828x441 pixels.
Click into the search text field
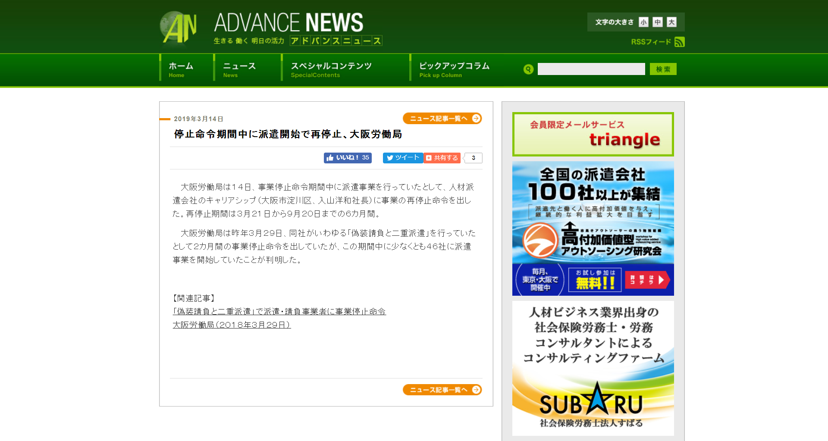[x=591, y=69]
